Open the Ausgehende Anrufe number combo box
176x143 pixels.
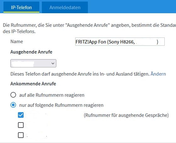[33, 63]
